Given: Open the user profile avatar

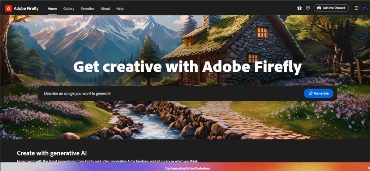Looking at the screenshot, I should [365, 8].
